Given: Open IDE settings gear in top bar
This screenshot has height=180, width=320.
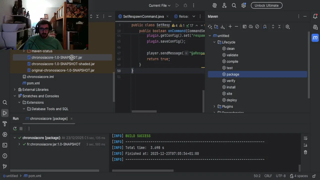Looking at the screenshot, I should pyautogui.click(x=243, y=5).
